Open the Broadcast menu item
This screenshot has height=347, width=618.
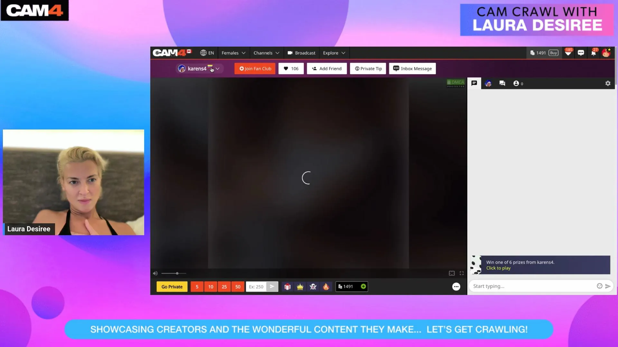click(301, 53)
